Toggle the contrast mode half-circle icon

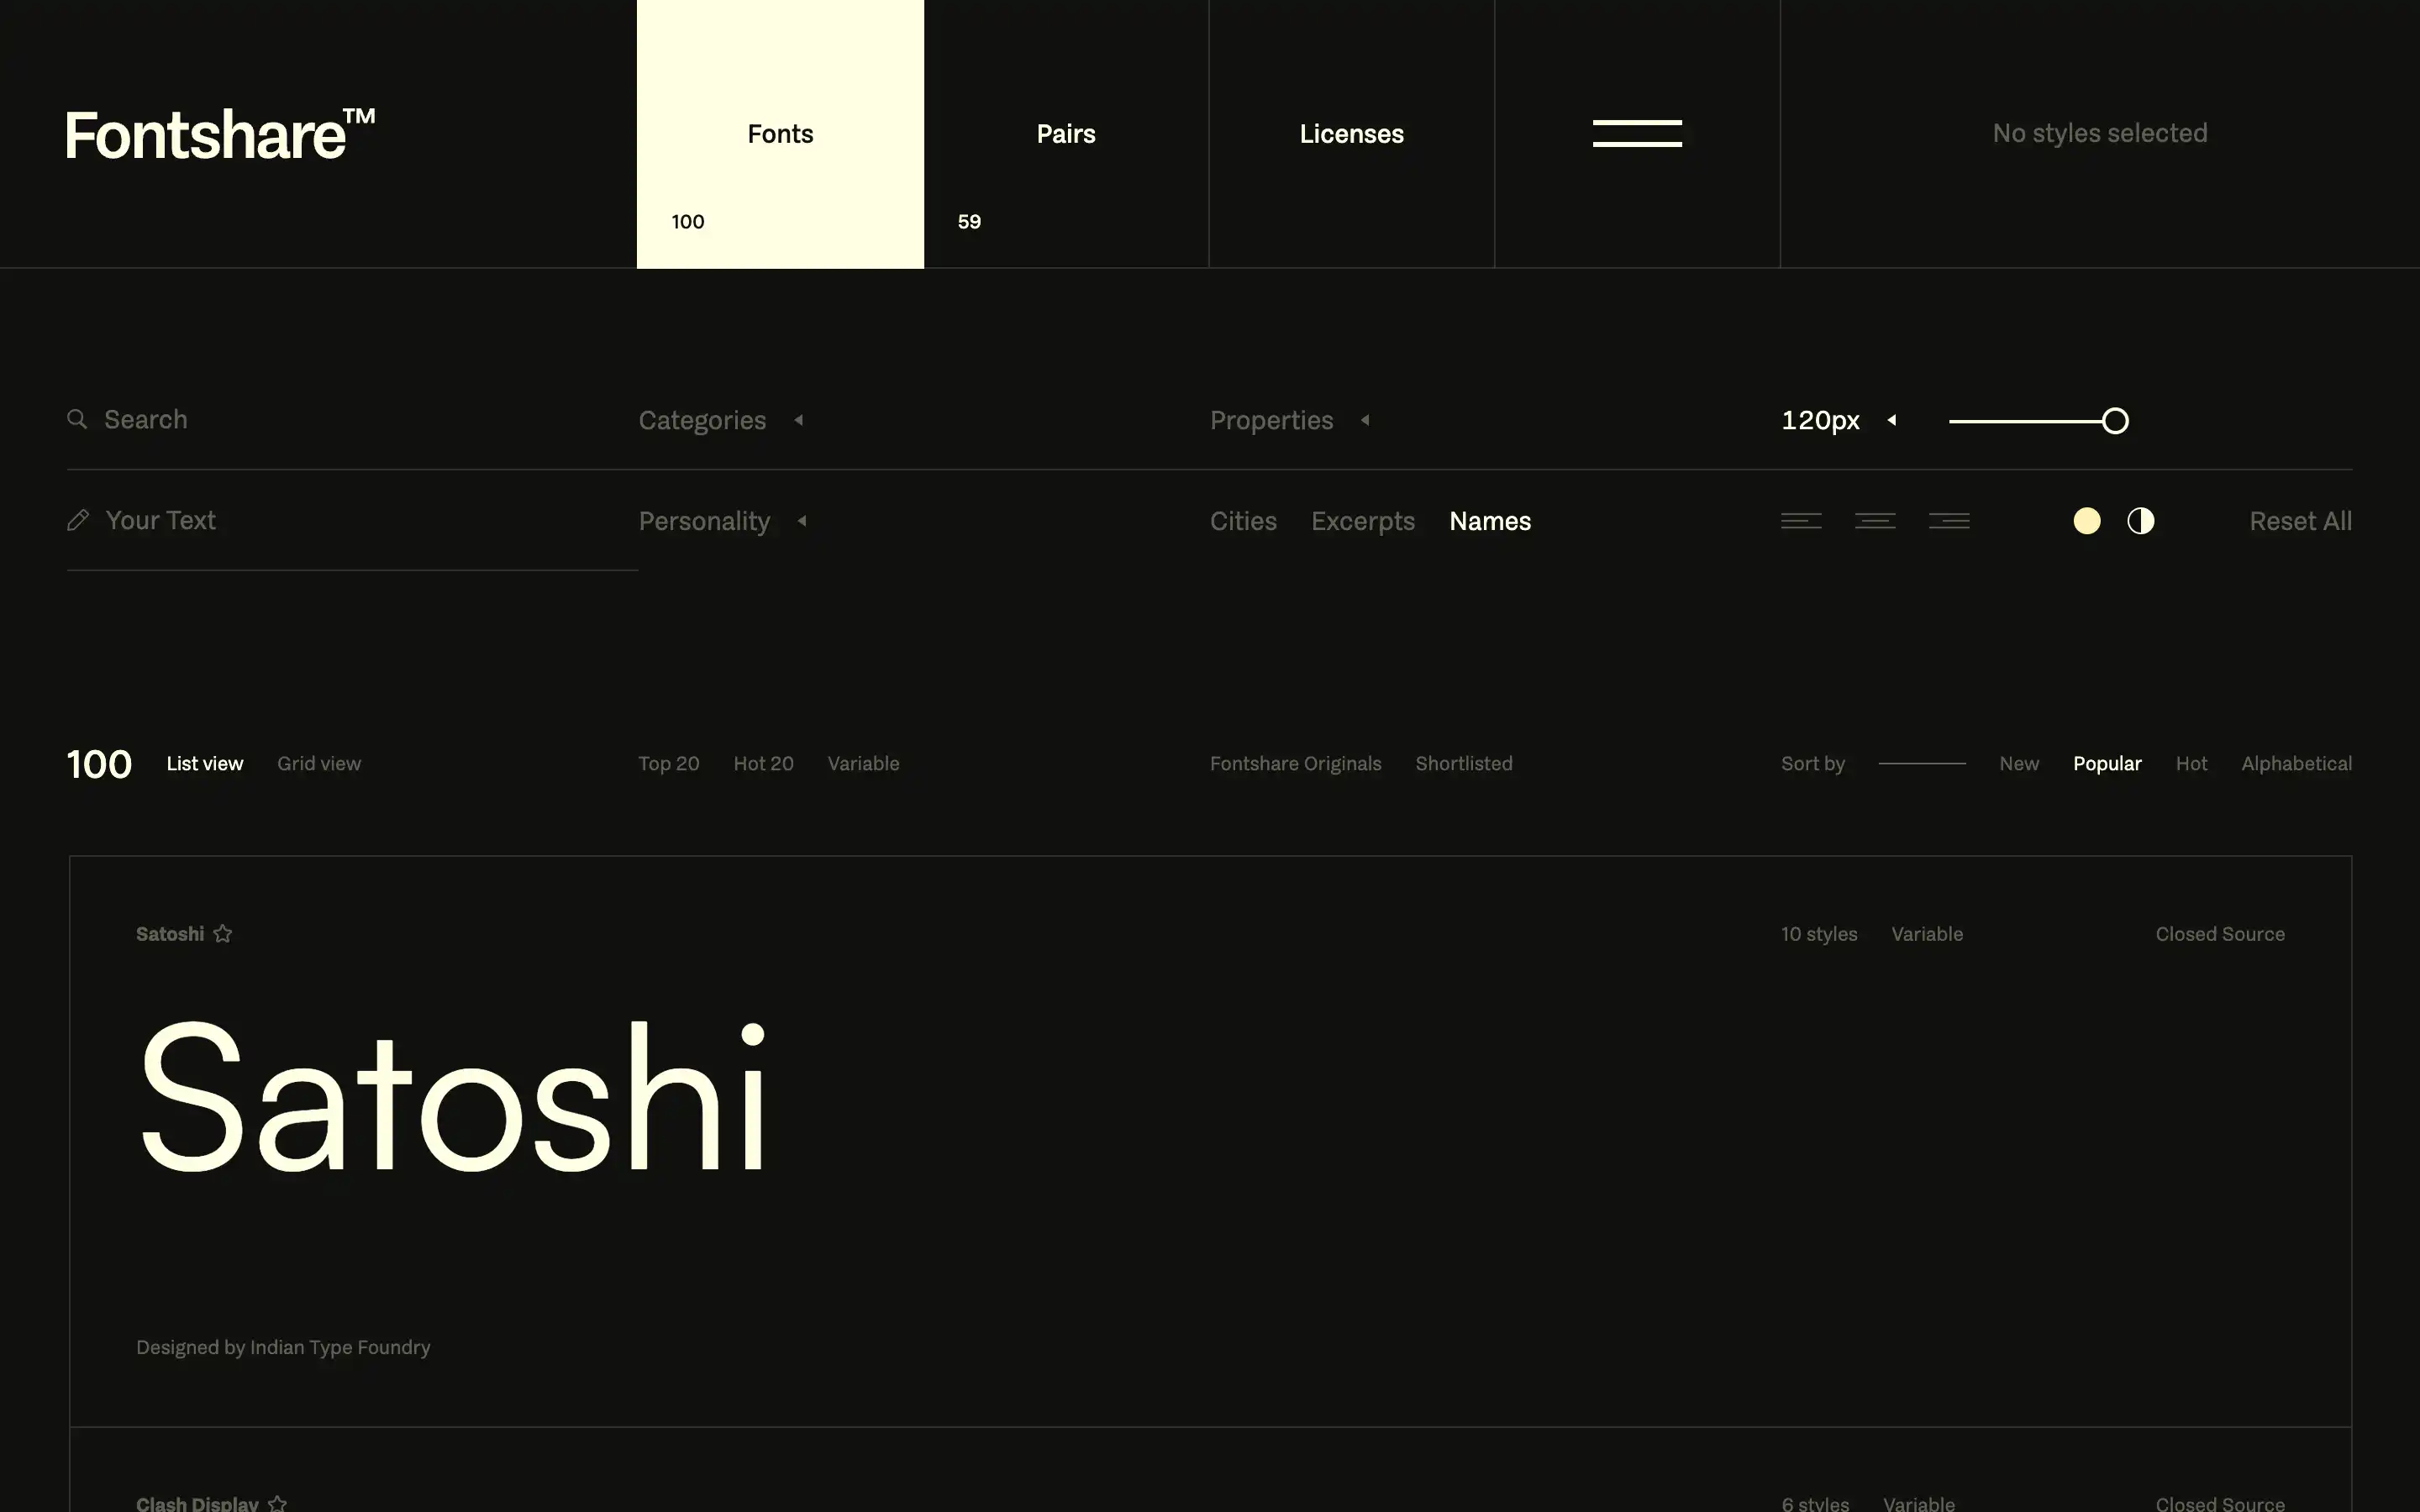[x=2141, y=521]
